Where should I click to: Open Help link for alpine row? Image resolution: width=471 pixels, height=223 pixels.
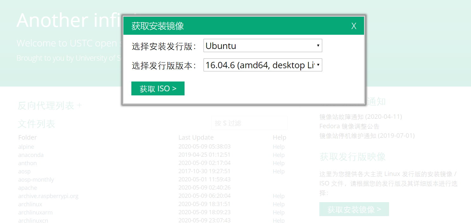279,147
